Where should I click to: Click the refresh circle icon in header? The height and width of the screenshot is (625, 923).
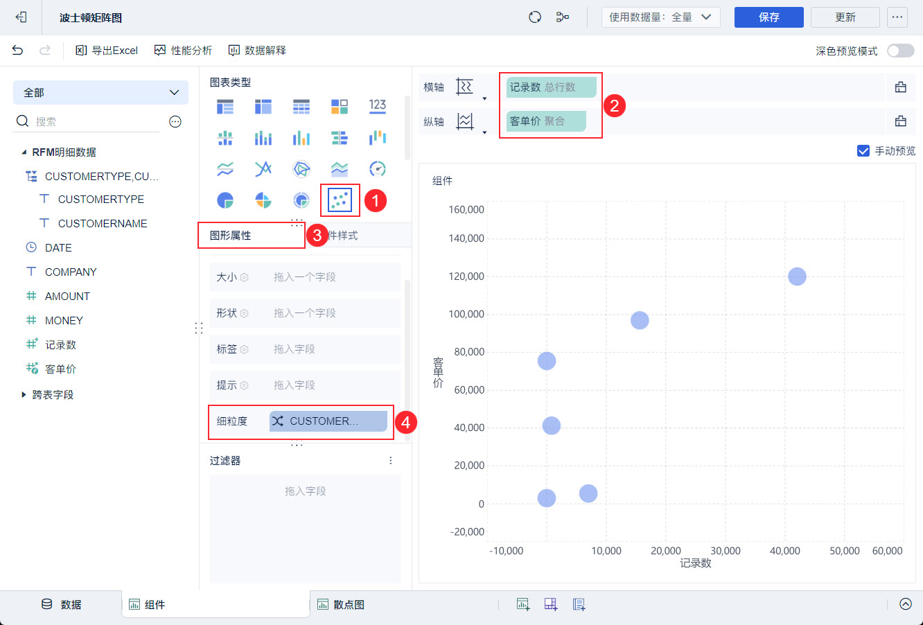535,17
